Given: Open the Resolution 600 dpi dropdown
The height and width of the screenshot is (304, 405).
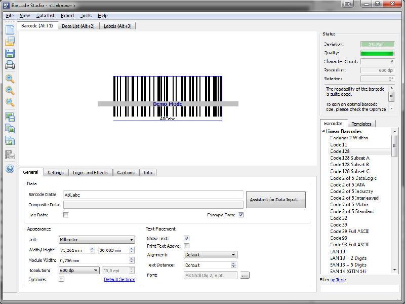Looking at the screenshot, I should [x=79, y=271].
